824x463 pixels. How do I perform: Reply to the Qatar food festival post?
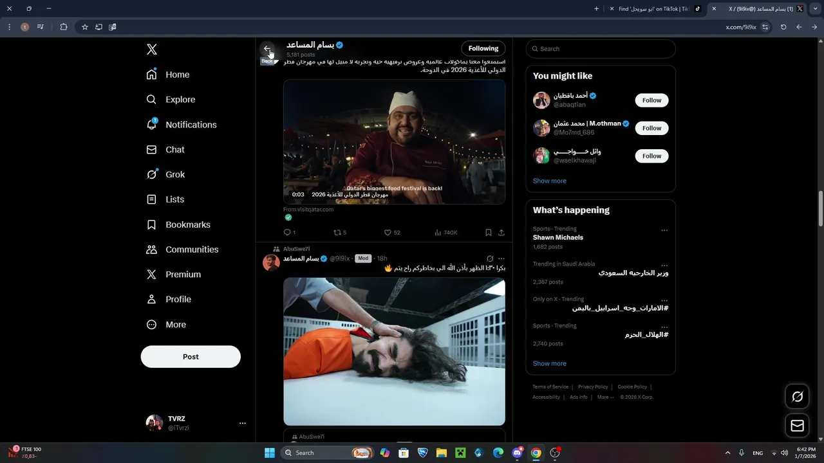290,233
